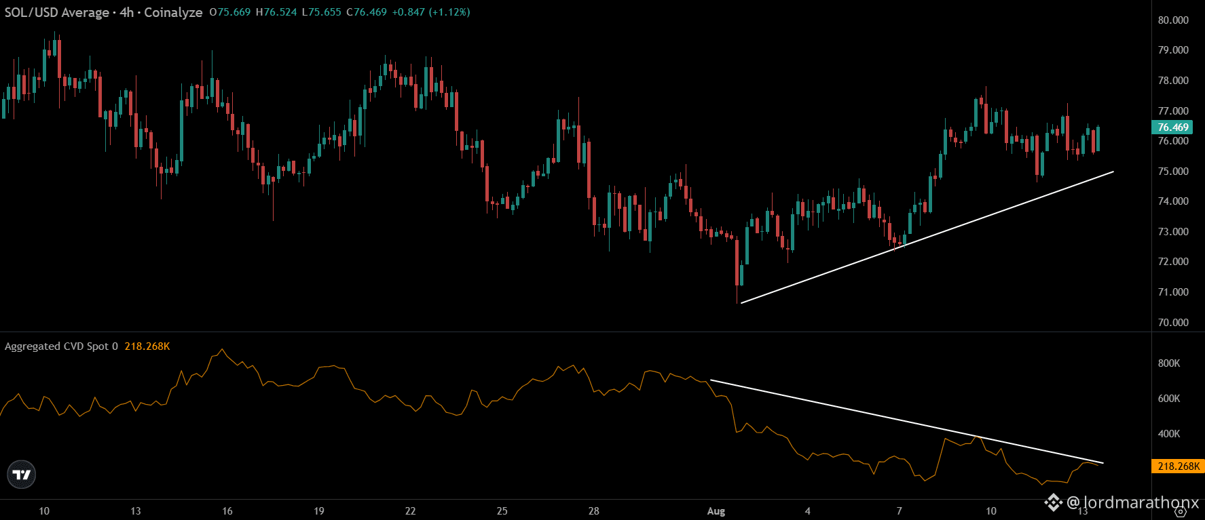Click the 79.000 price axis label

pos(1173,50)
